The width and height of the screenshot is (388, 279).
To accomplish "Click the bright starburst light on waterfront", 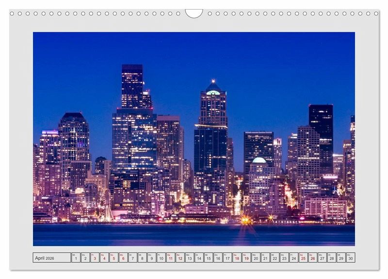I will point(246,220).
